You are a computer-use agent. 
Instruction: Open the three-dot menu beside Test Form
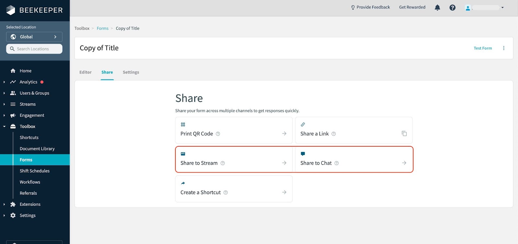tap(504, 48)
